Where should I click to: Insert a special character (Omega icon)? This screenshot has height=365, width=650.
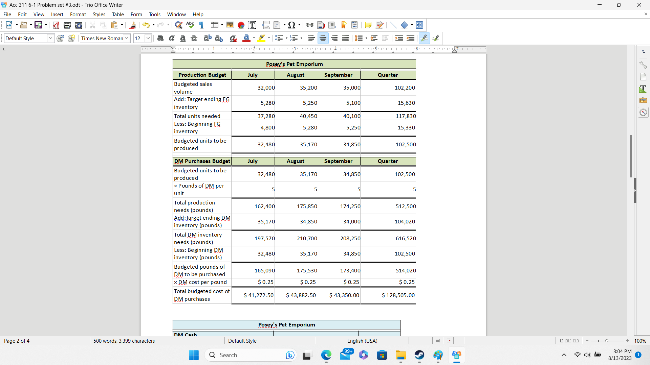pyautogui.click(x=292, y=25)
